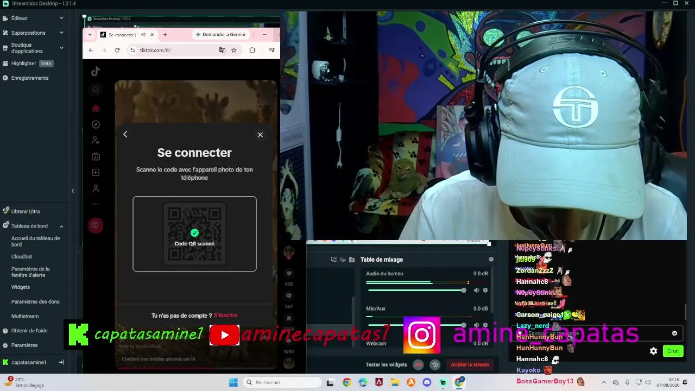Open the TikTok search icon

(96, 90)
